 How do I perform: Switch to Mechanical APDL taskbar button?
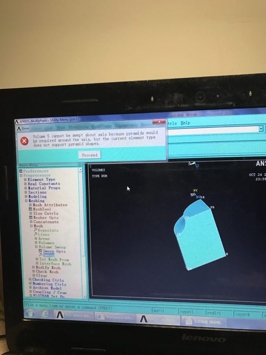coord(115,317)
